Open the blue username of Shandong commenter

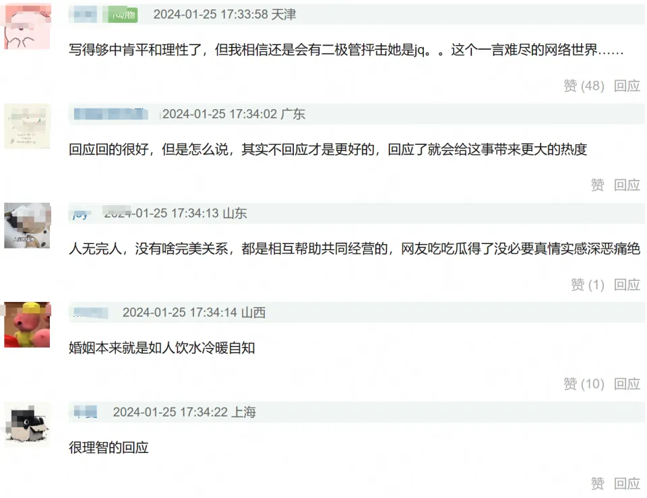[x=80, y=214]
